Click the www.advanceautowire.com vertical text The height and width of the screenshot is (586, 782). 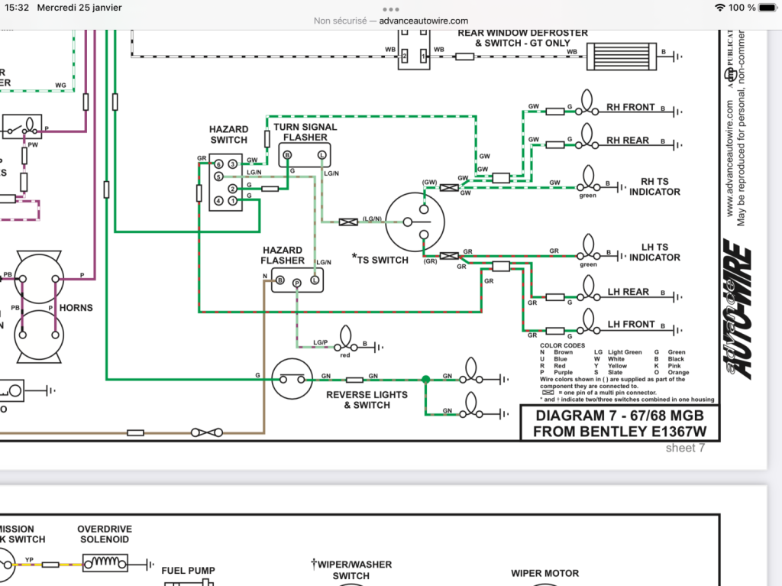(x=729, y=159)
